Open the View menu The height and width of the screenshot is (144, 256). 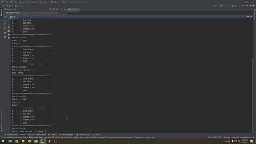click(16, 2)
